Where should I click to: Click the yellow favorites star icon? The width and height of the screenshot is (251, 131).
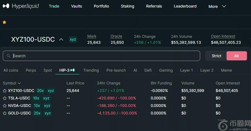(x=4, y=22)
